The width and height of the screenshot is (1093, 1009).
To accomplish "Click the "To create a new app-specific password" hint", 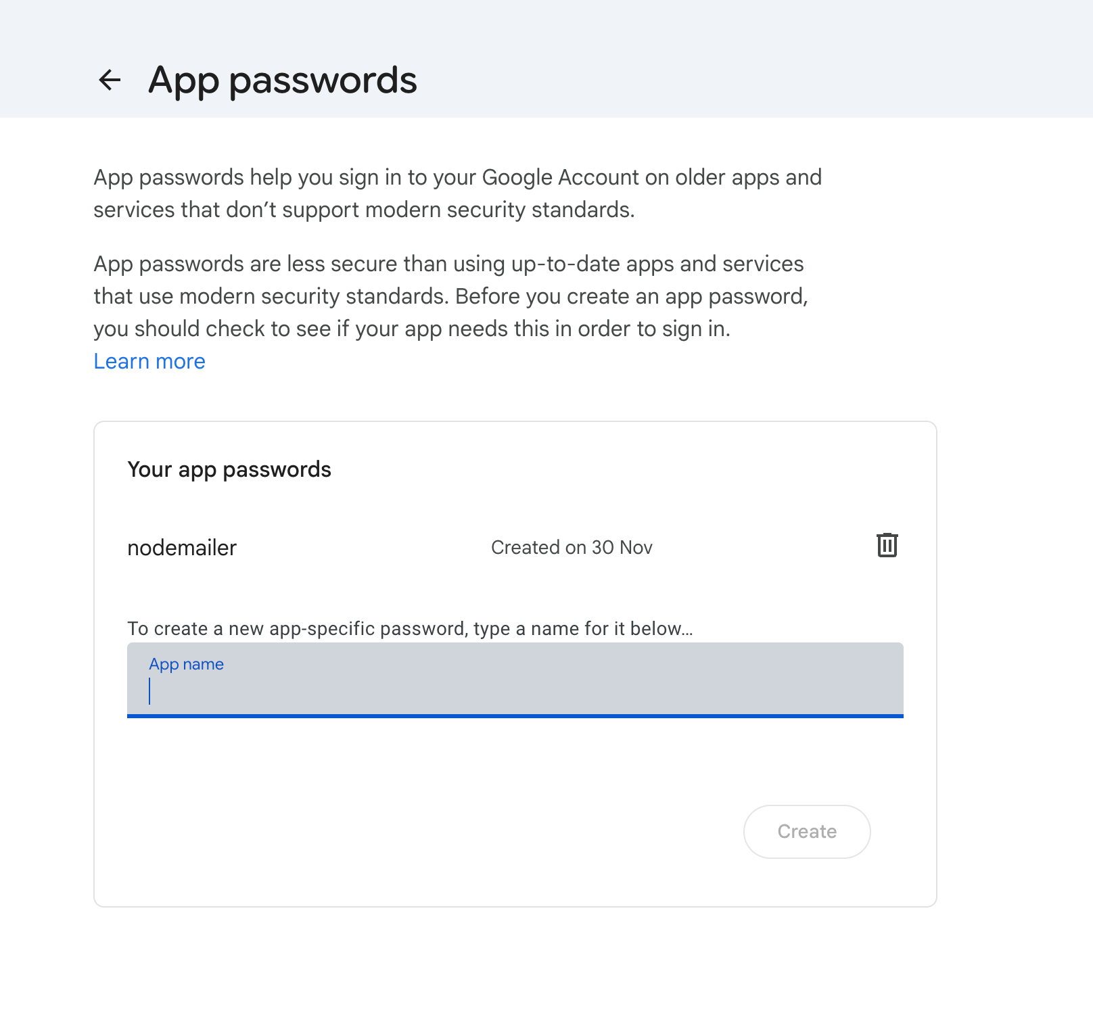I will pos(410,629).
